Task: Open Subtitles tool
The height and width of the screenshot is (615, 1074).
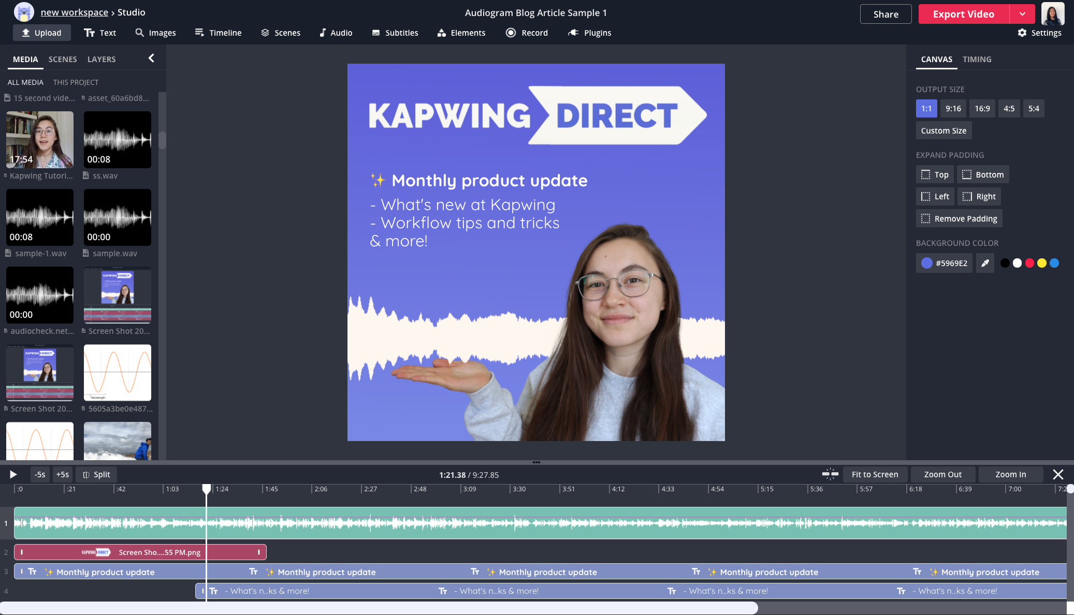Action: tap(395, 33)
